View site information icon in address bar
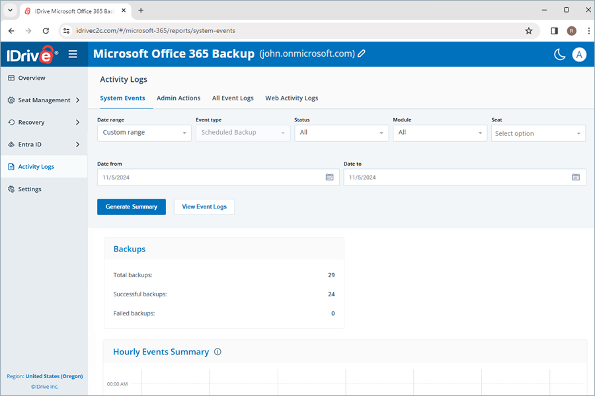595x396 pixels. 66,31
